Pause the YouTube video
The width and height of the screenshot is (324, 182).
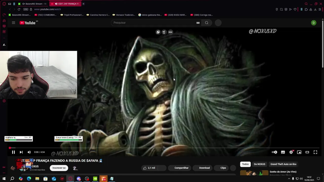(13, 152)
